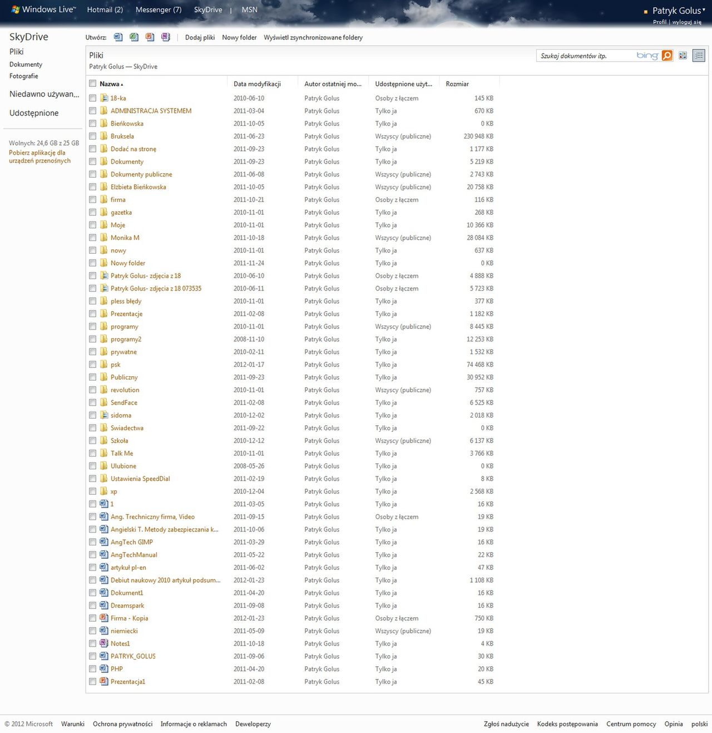Change language via polski footer link

click(699, 724)
